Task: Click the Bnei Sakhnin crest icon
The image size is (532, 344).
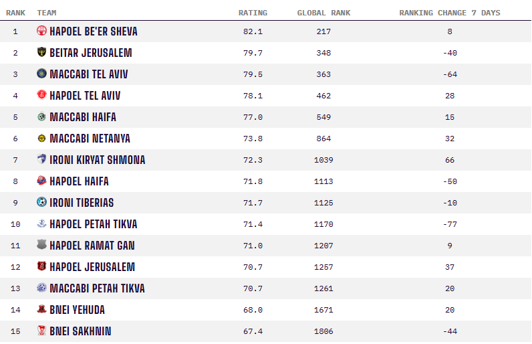Action: point(41,331)
